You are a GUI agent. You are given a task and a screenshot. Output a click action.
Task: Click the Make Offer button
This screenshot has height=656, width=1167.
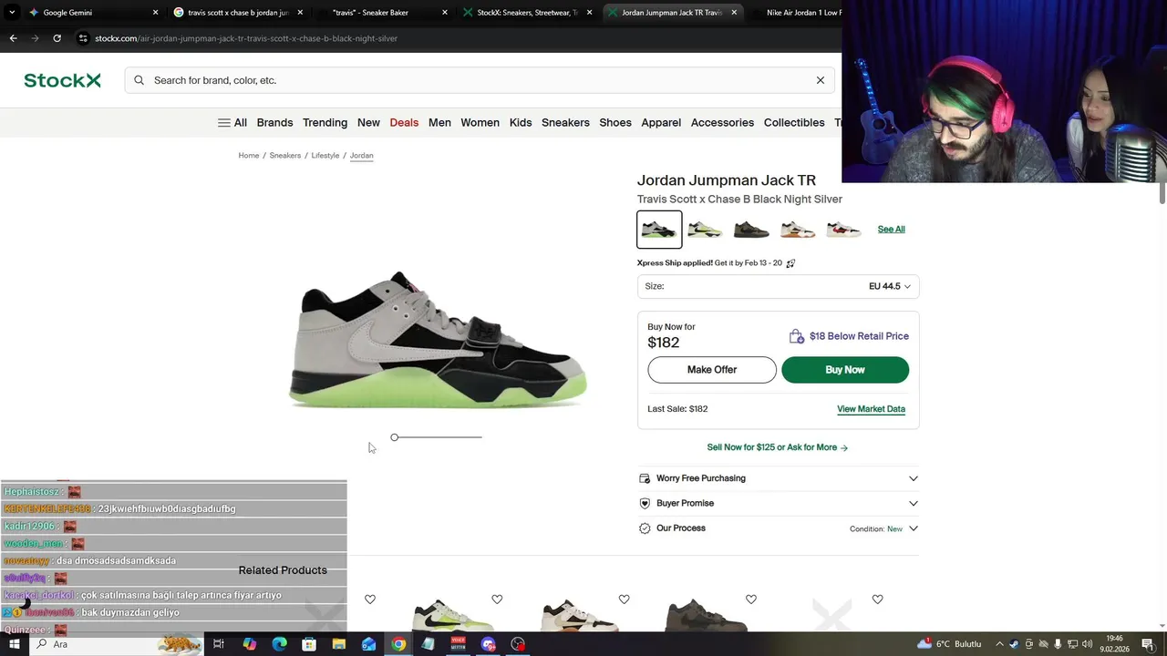(712, 370)
